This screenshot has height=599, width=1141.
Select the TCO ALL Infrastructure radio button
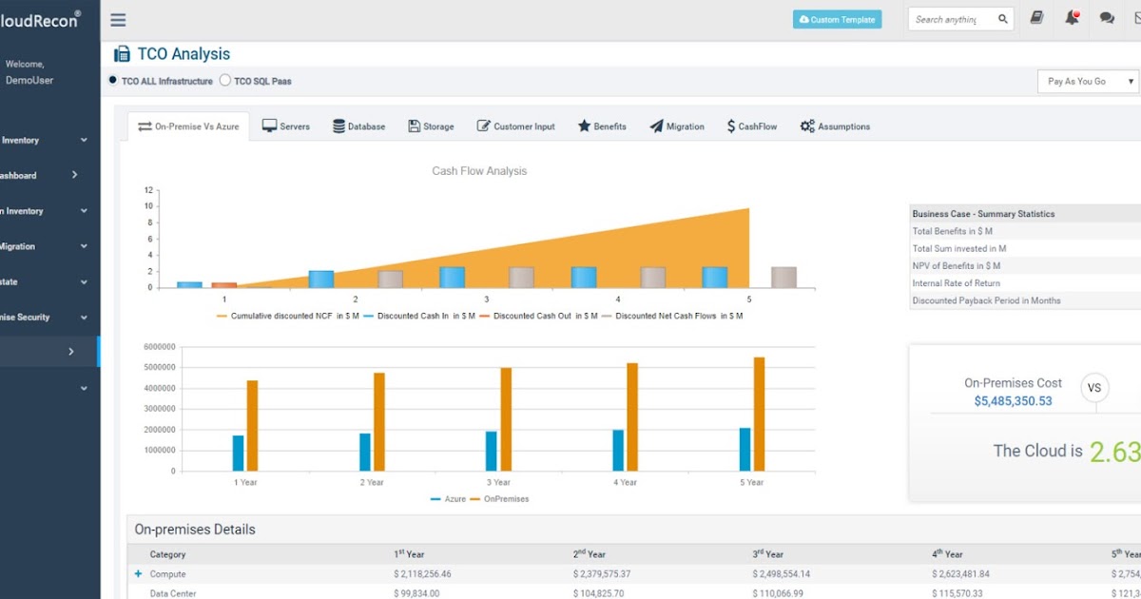[x=112, y=81]
